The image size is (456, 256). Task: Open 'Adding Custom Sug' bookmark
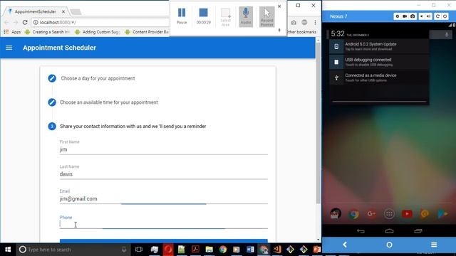tap(98, 32)
